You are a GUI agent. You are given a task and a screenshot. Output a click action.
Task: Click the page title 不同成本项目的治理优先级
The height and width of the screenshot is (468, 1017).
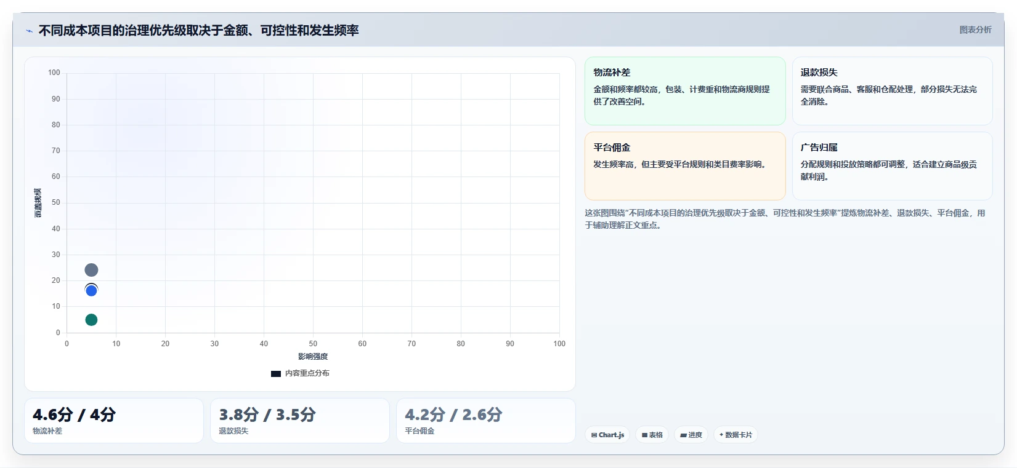[198, 30]
